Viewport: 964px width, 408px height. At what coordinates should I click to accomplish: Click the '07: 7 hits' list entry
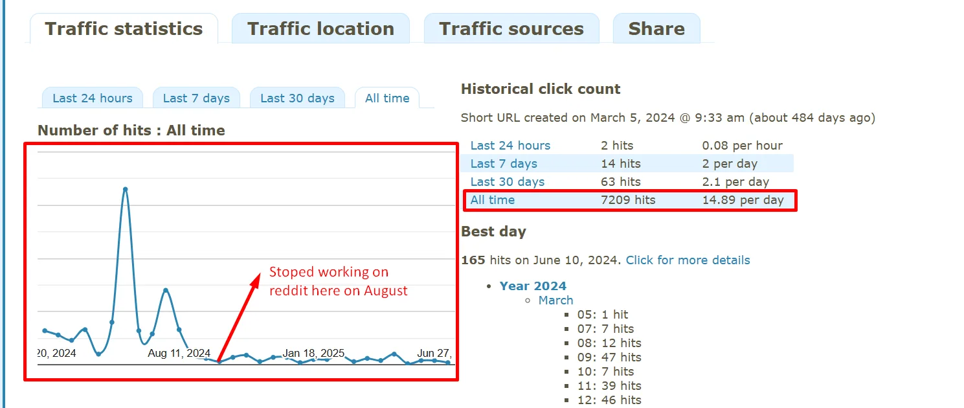click(x=605, y=329)
